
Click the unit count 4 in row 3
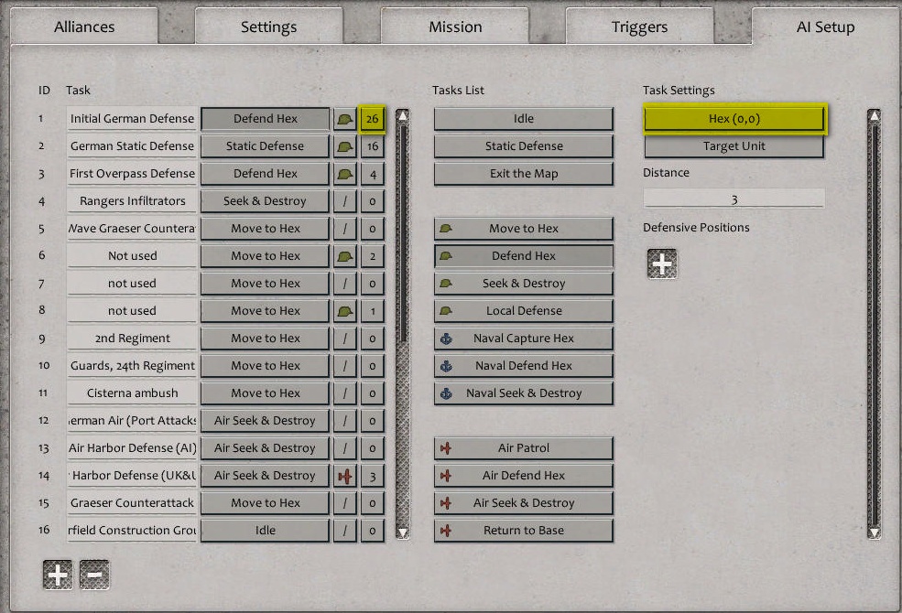pos(372,174)
